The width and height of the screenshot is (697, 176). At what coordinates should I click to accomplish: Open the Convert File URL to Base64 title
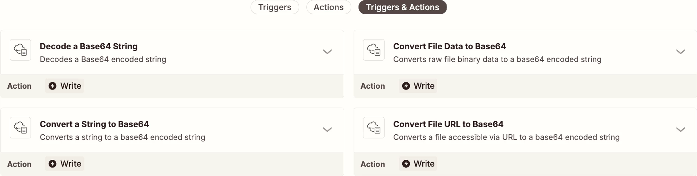point(448,124)
